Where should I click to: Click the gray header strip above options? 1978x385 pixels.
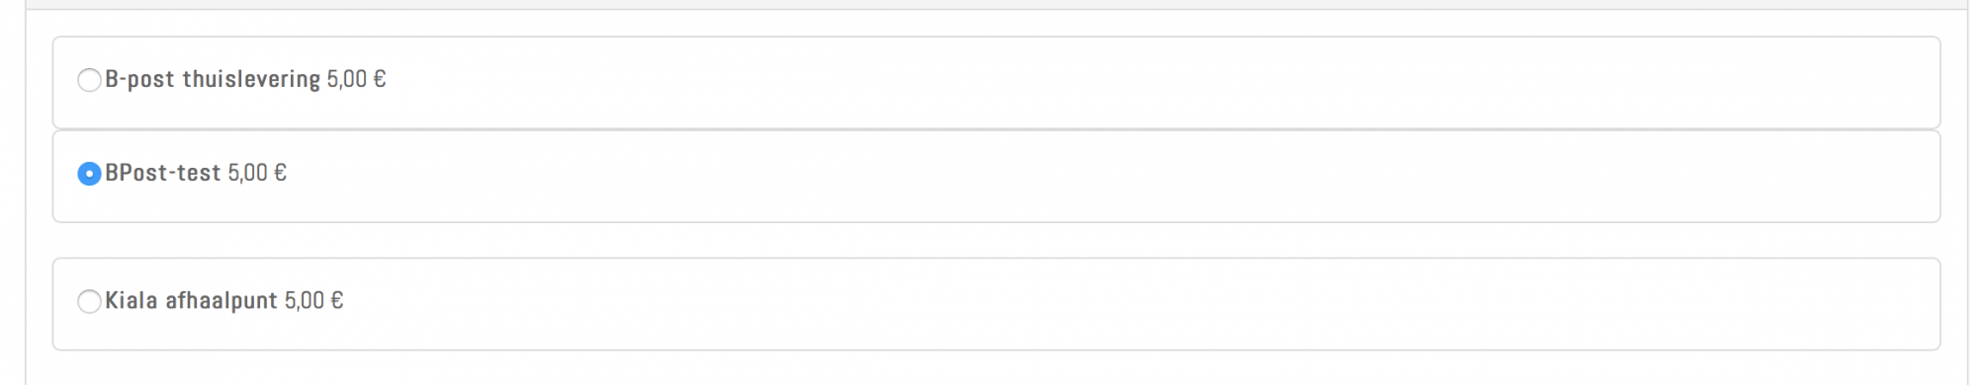(993, 5)
